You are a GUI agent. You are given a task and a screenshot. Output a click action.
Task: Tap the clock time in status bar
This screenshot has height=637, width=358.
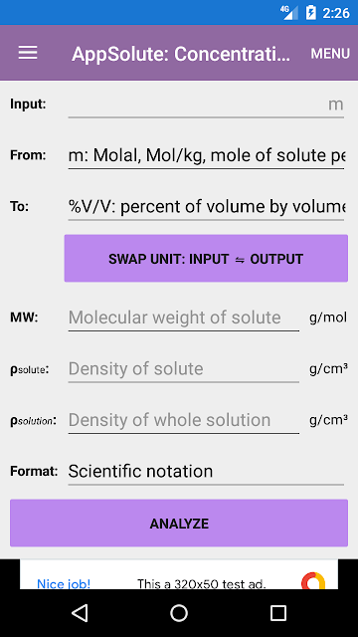pos(336,13)
